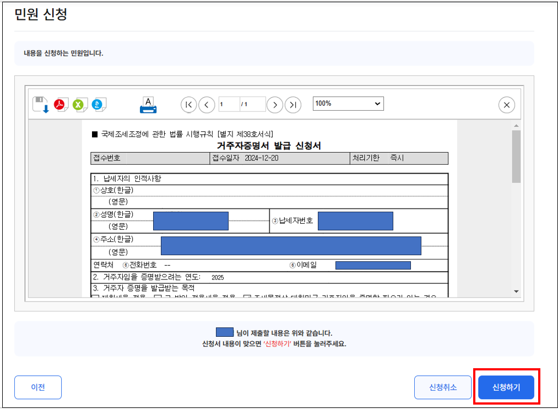Click viewer scrollbar up arrow
The height and width of the screenshot is (409, 558).
point(516,126)
